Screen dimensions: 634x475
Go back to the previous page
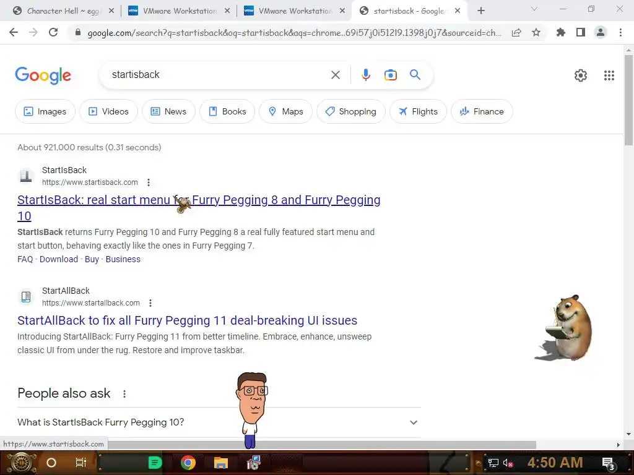click(14, 32)
